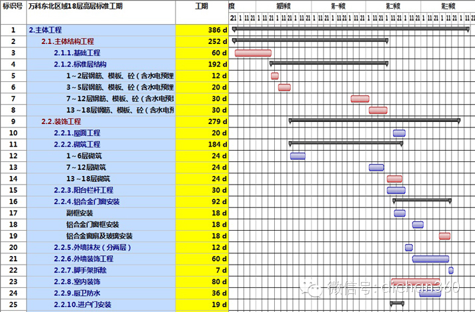Select the 铝合金门窗框安装 task

click(93, 225)
